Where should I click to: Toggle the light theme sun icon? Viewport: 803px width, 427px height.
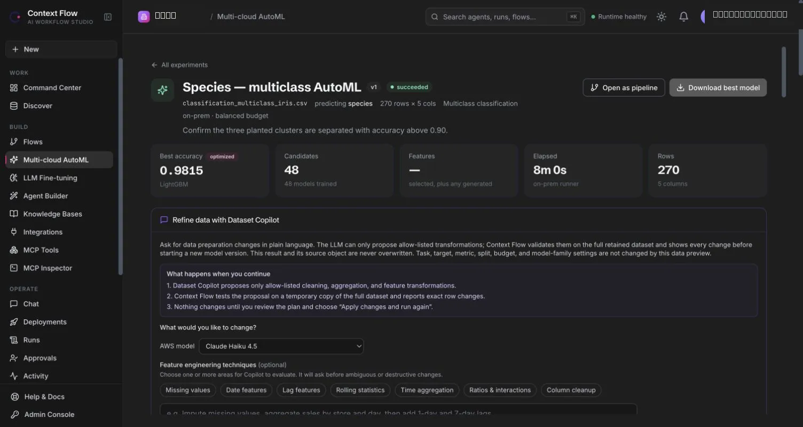(x=662, y=17)
